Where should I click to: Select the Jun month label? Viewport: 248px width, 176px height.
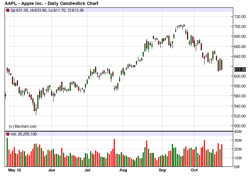coord(51,170)
